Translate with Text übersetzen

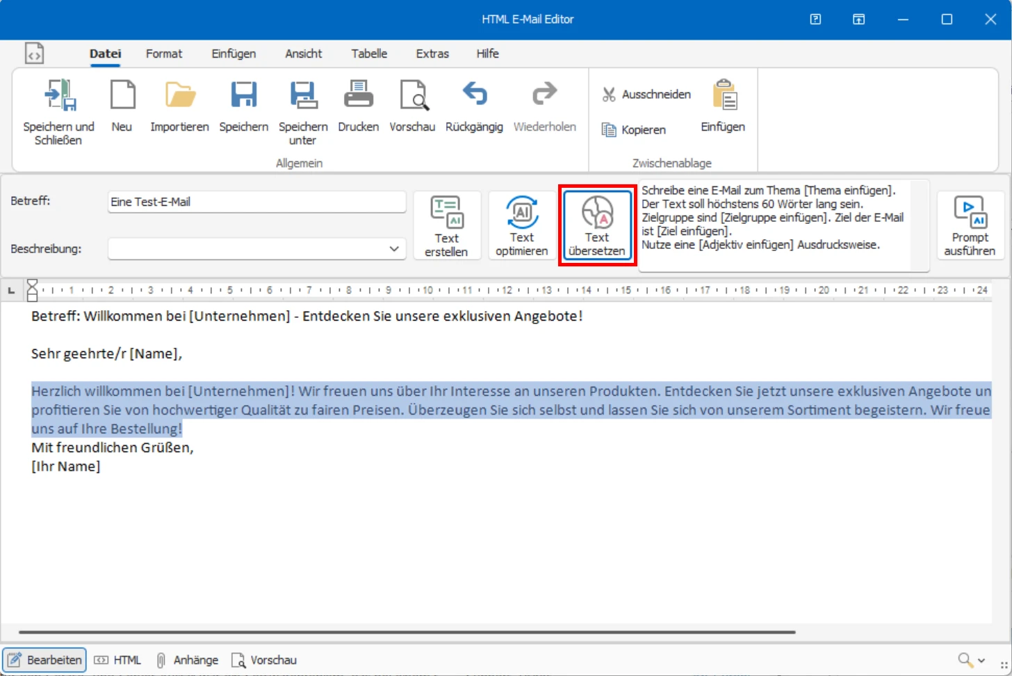tap(597, 225)
